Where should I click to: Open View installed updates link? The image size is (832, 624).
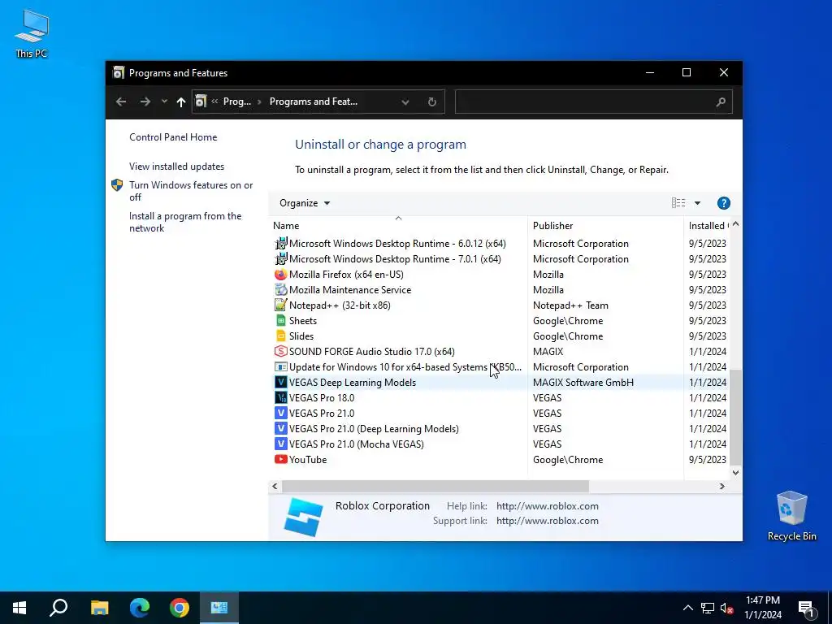(176, 166)
